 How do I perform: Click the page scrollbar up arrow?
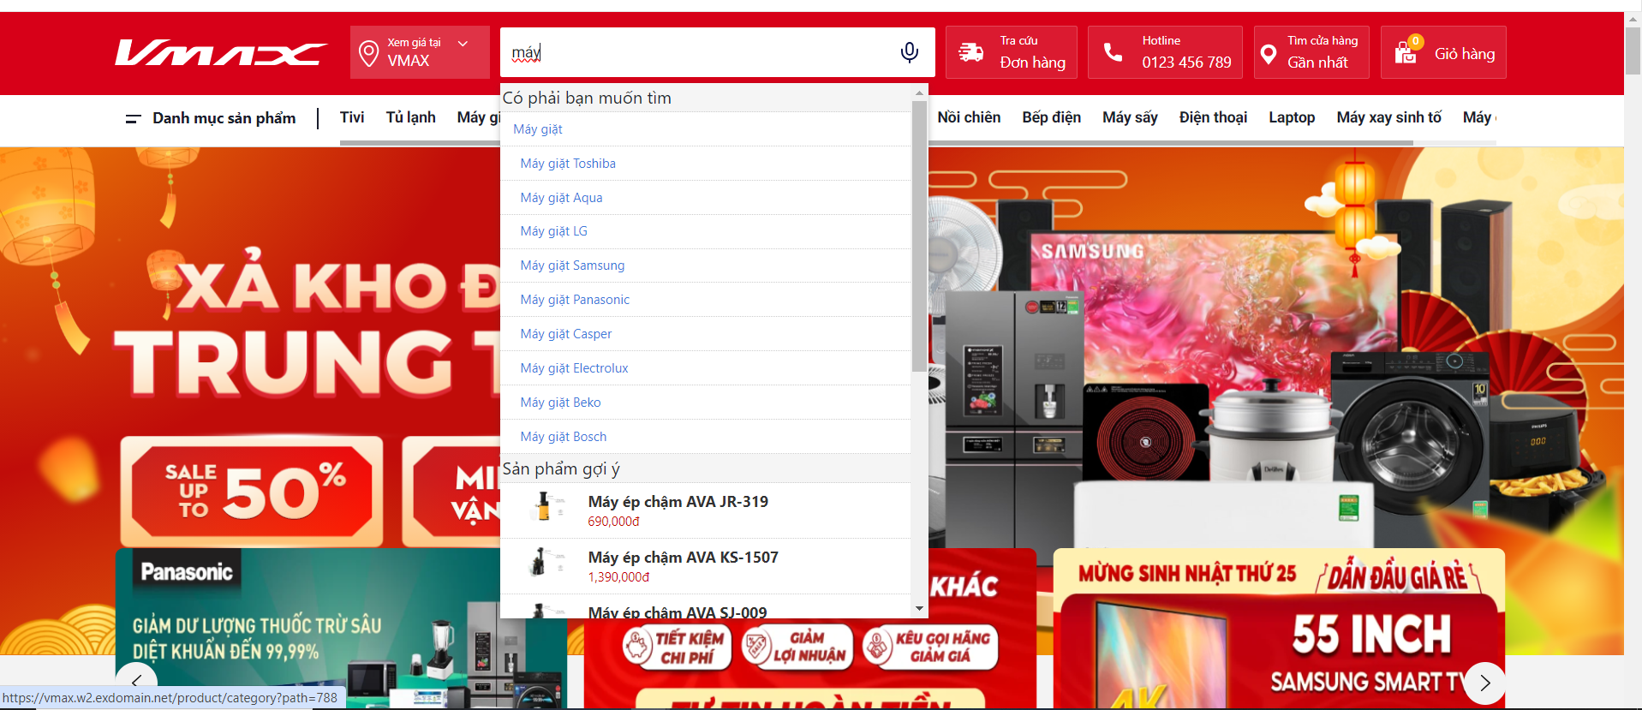coord(1633,19)
